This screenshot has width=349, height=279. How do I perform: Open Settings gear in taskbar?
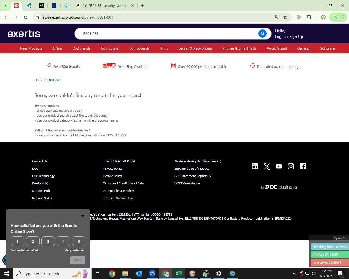pos(219,274)
